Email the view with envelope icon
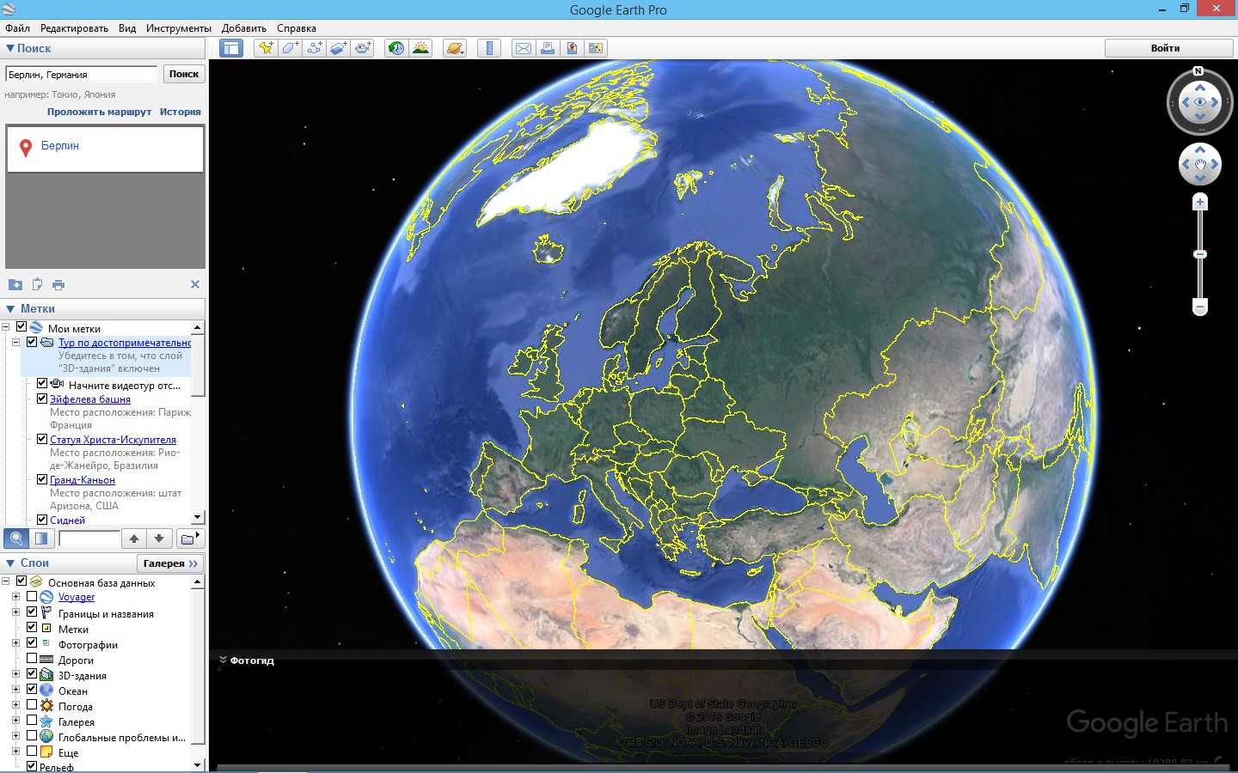Image resolution: width=1238 pixels, height=773 pixels. [523, 48]
